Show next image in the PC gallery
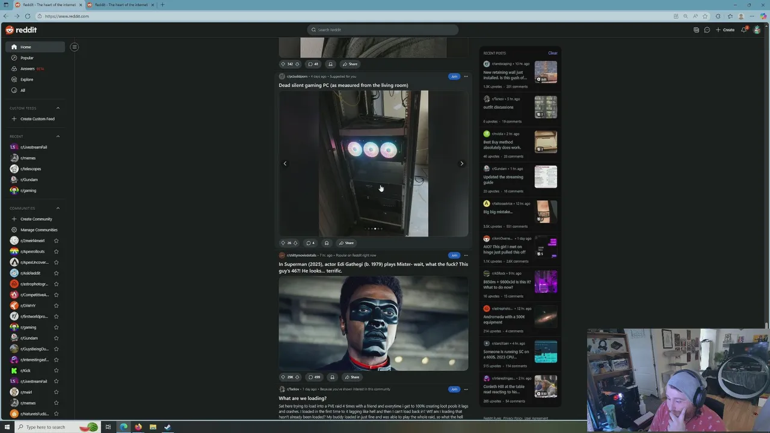Image resolution: width=770 pixels, height=433 pixels. [461, 164]
